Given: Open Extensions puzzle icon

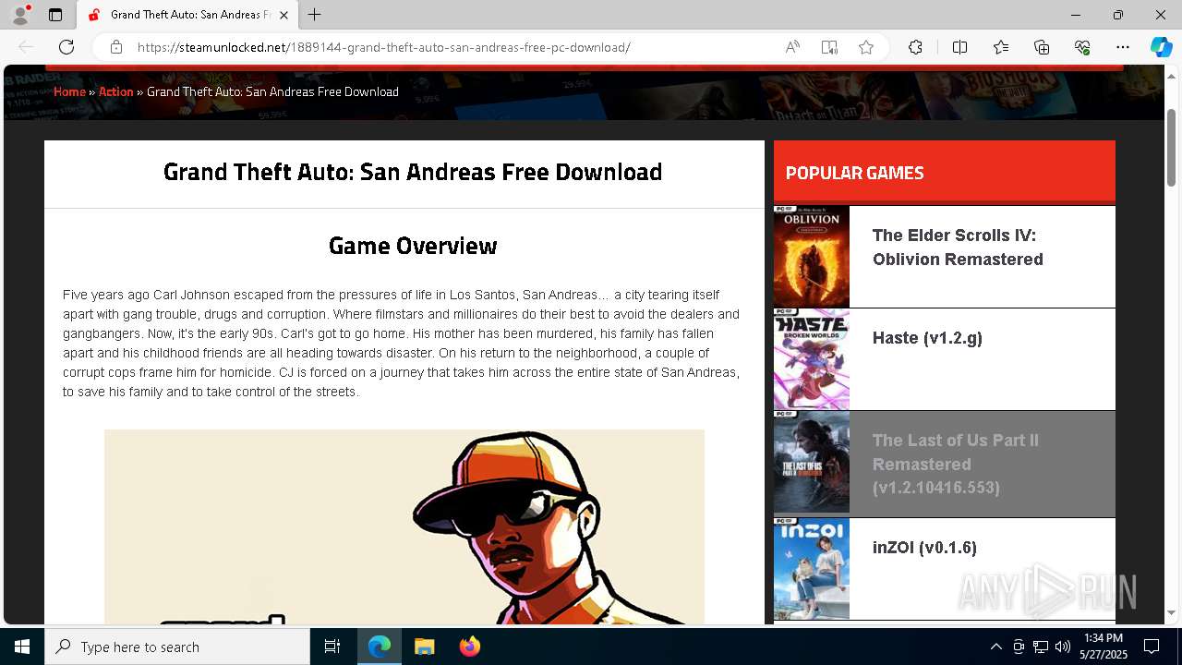Looking at the screenshot, I should click(915, 47).
